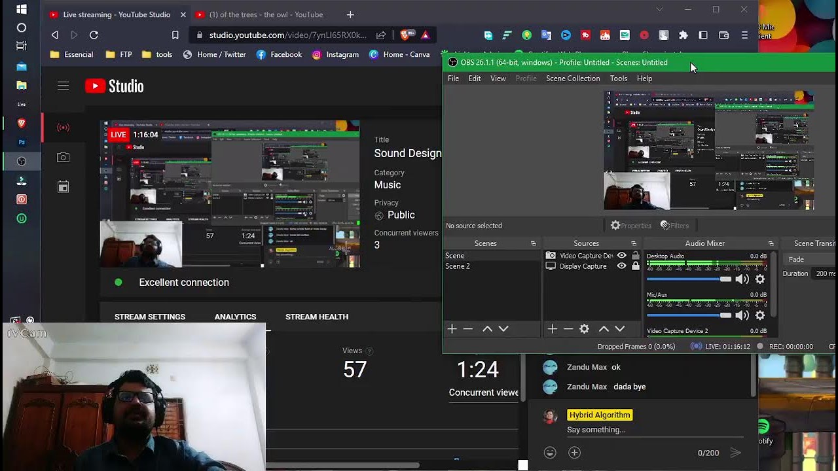838x471 pixels.
Task: Open the Home / Twitter bookmark
Action: (x=215, y=54)
